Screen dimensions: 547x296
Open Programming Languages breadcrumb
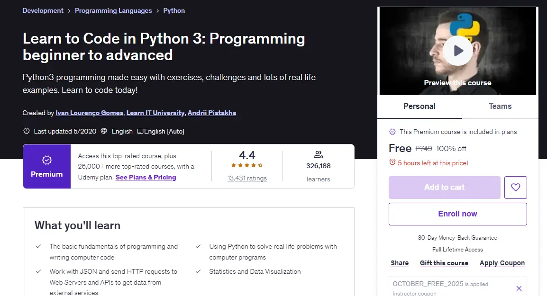113,10
